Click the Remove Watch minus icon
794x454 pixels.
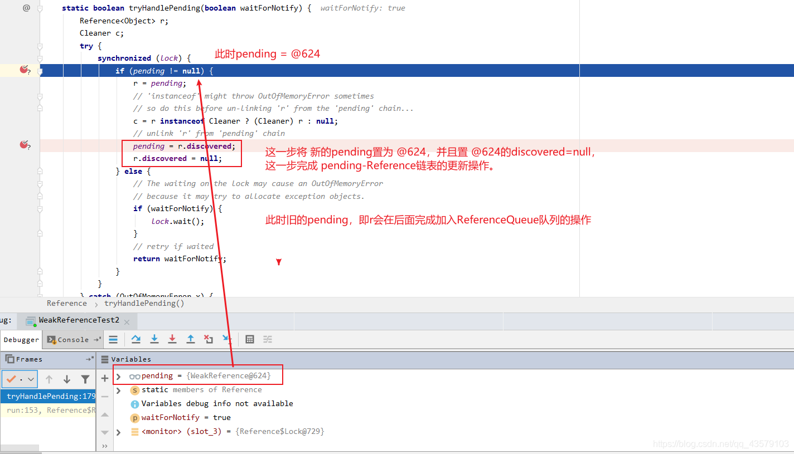tap(104, 397)
